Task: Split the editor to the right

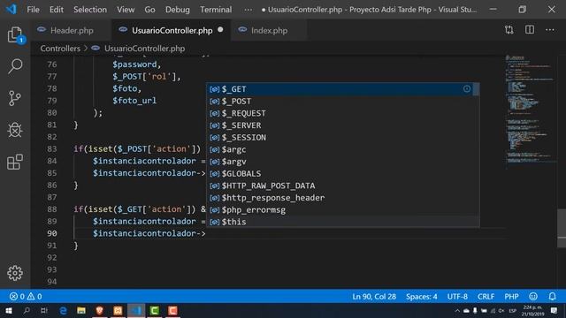Action: click(x=530, y=30)
